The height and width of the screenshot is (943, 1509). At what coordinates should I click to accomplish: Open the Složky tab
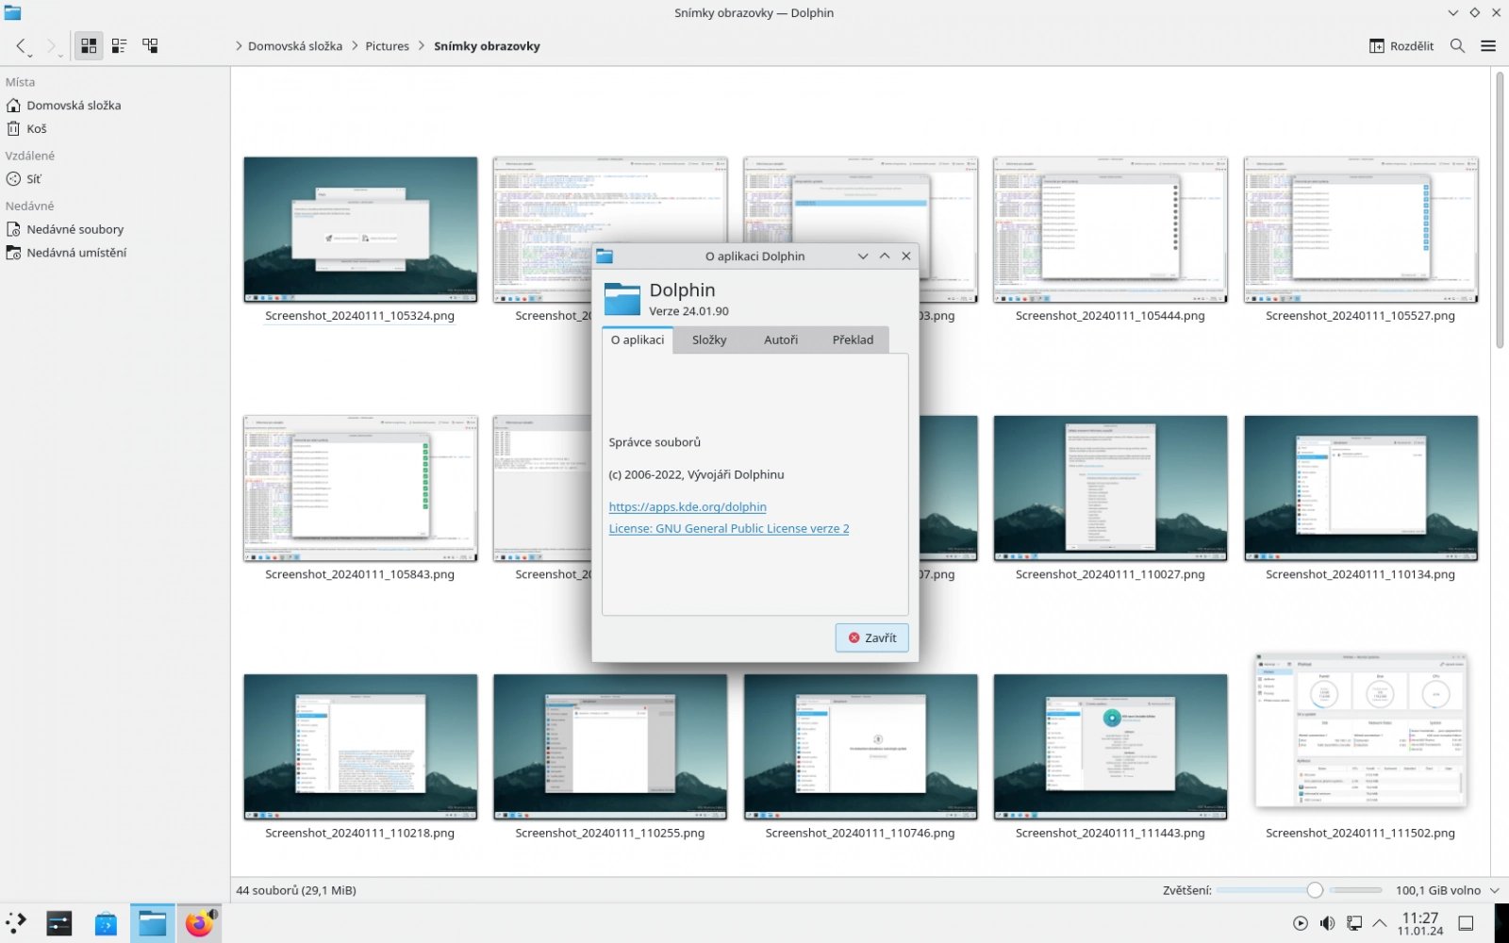click(709, 339)
